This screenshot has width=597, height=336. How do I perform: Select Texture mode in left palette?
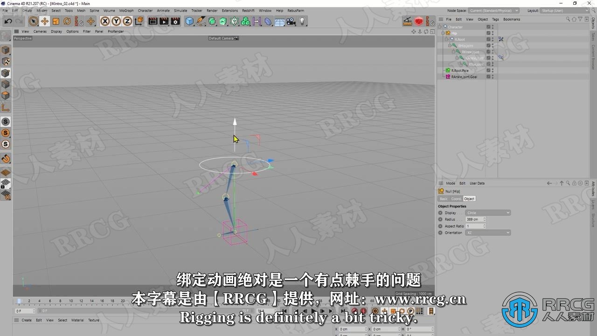pos(6,61)
